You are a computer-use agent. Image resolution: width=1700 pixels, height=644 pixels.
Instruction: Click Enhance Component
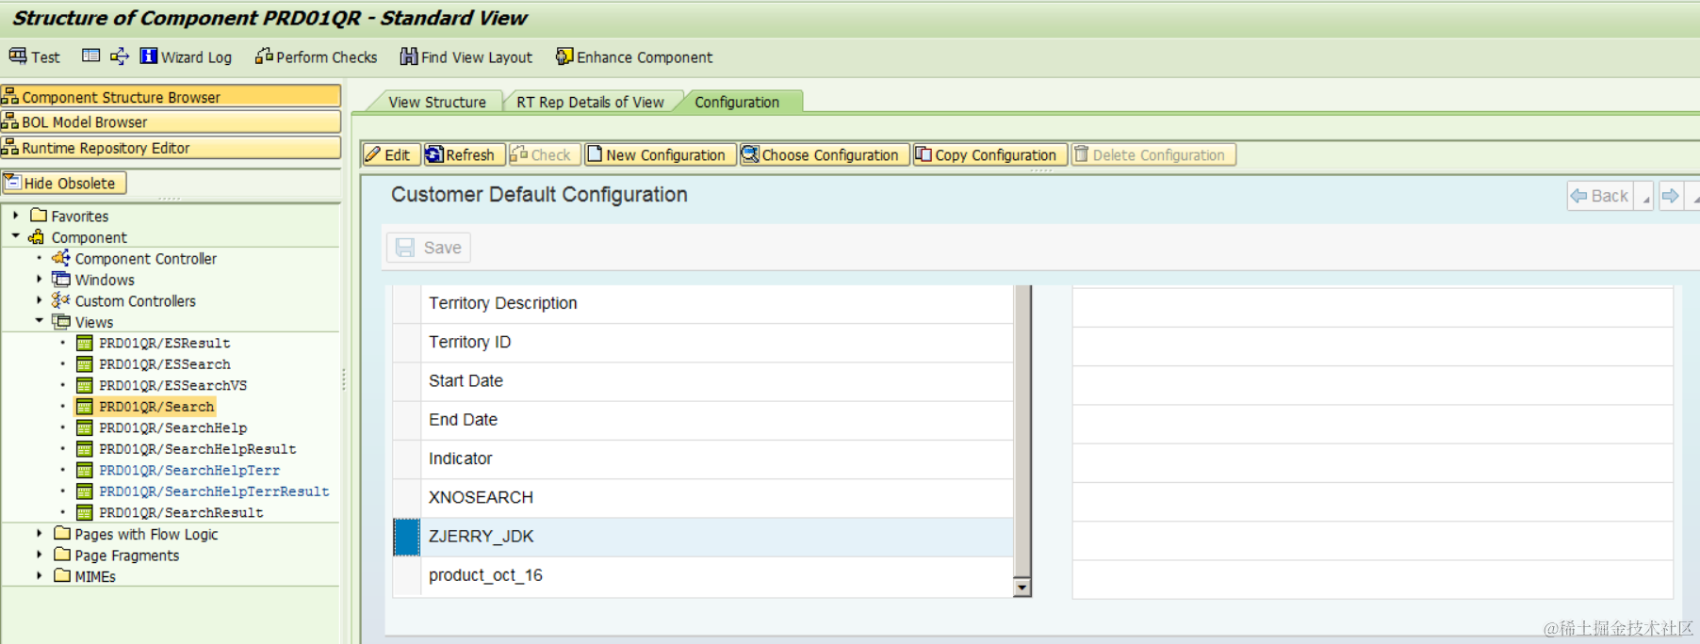tap(634, 56)
